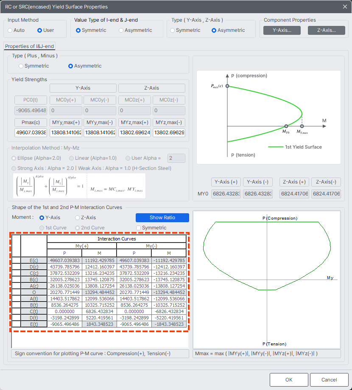The height and width of the screenshot is (390, 352).
Task: Click MY0 Y-Axis (+) value field
Action: 226,194
